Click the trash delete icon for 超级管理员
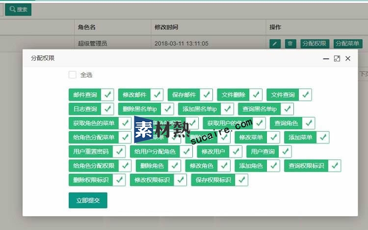 point(290,44)
